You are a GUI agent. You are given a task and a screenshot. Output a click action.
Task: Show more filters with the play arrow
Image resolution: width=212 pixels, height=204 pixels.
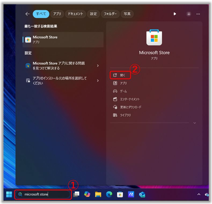pyautogui.click(x=175, y=14)
